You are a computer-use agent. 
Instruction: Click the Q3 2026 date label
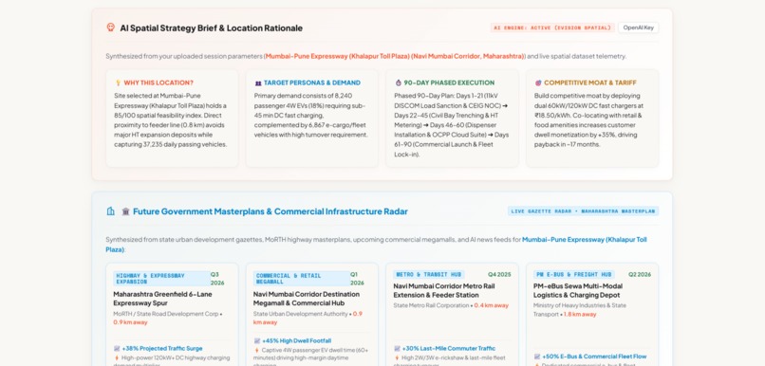217,278
